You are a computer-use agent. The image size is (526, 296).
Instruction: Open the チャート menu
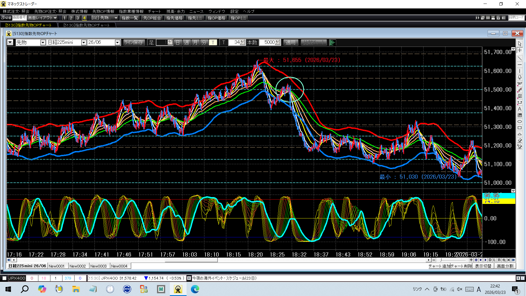click(x=154, y=11)
